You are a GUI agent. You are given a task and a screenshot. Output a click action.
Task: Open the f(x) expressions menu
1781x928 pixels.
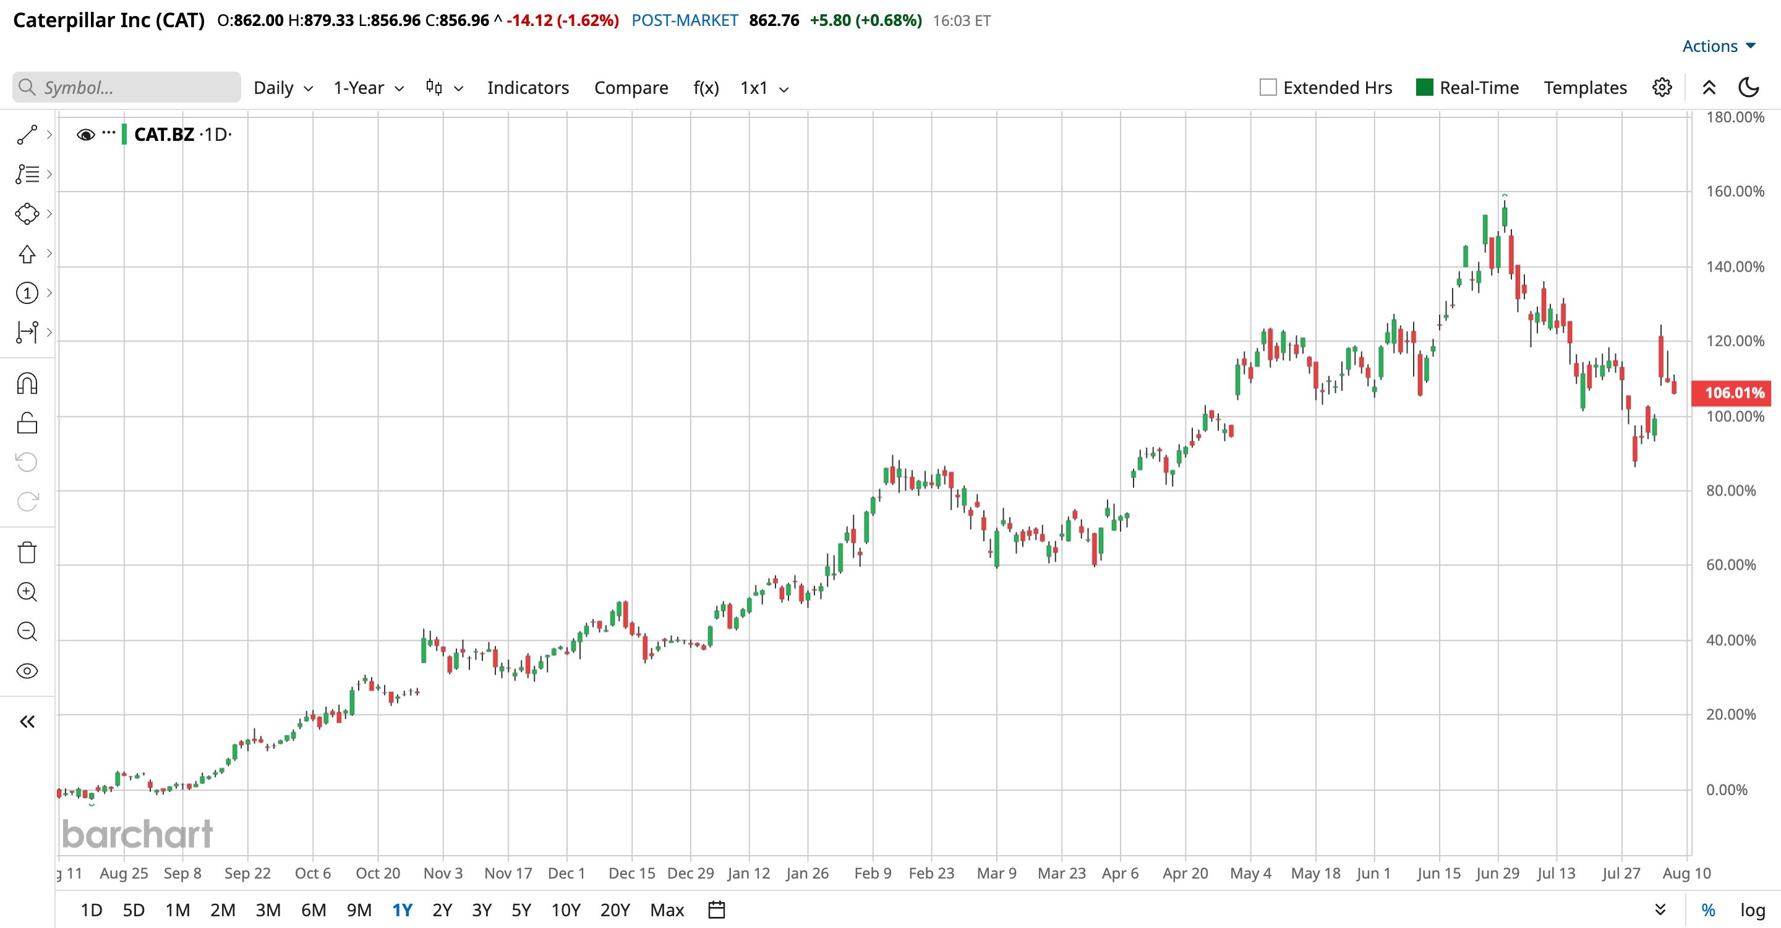[706, 88]
